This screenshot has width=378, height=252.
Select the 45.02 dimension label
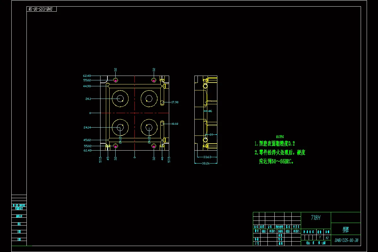point(87,140)
